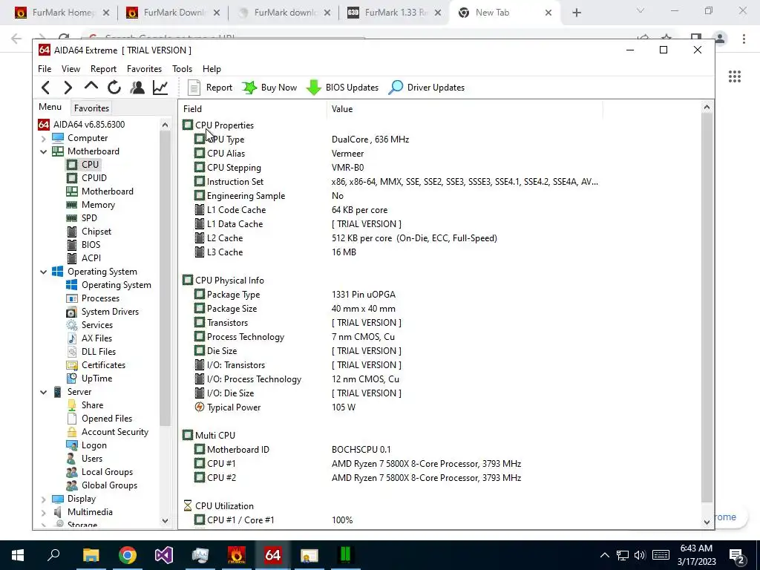Open BIOS Updates from toolbar
This screenshot has width=760, height=570.
pyautogui.click(x=342, y=88)
